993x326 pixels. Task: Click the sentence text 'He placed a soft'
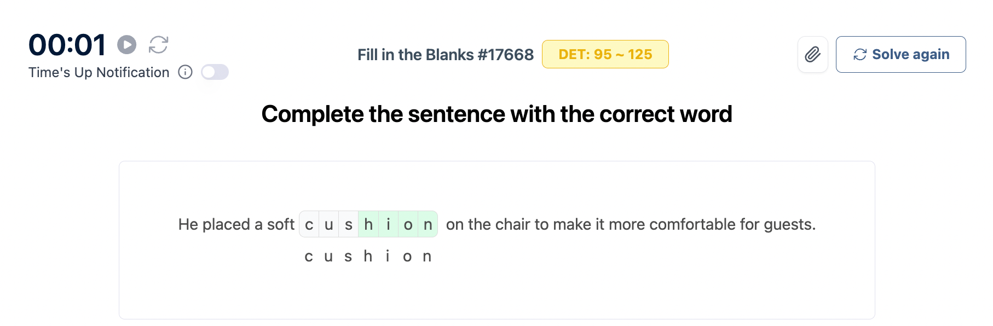coord(236,224)
